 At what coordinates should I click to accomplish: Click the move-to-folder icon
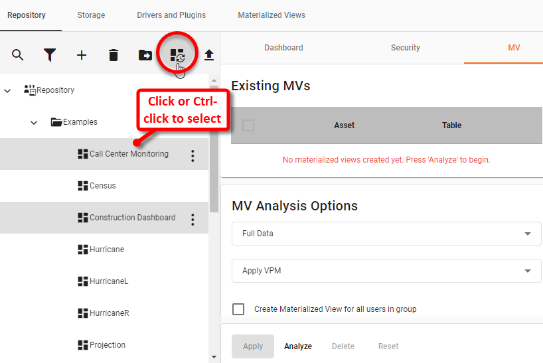point(145,55)
